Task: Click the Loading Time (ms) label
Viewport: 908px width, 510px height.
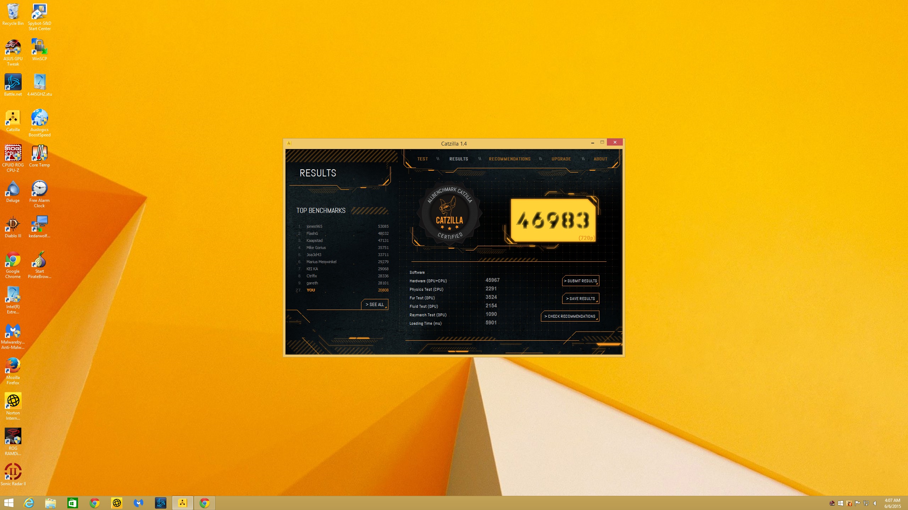Action: [426, 323]
